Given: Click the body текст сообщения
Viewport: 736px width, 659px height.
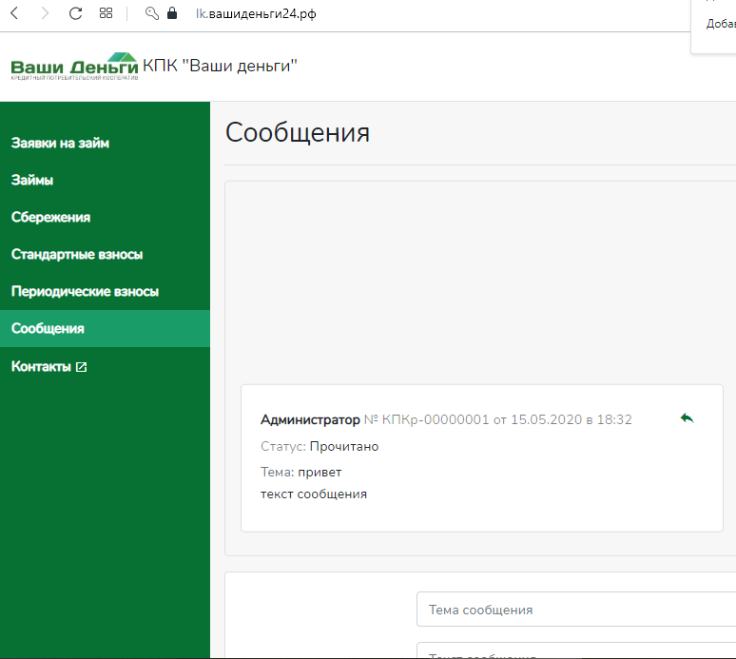Looking at the screenshot, I should [314, 494].
